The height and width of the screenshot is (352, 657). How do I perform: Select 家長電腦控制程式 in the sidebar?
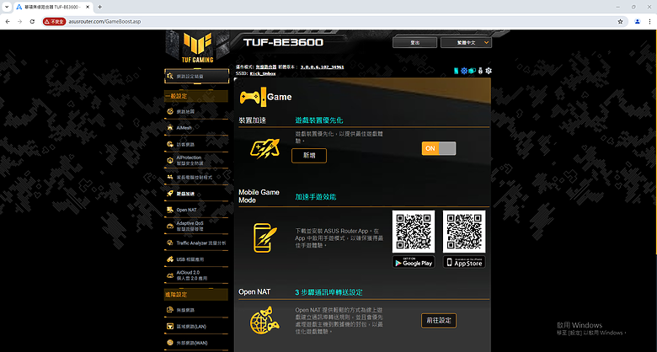click(x=196, y=177)
